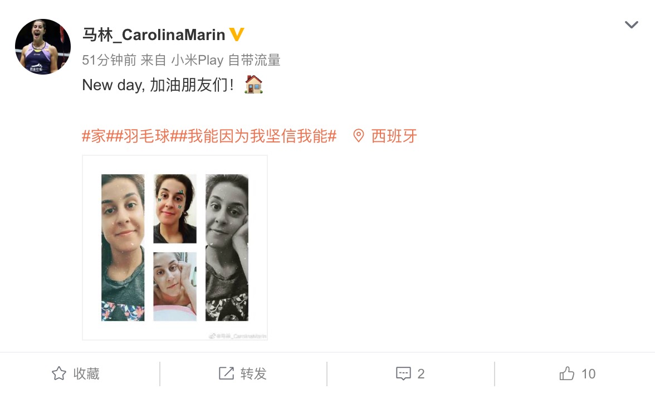Visit the 马林_CarolinaMarin username link

153,35
